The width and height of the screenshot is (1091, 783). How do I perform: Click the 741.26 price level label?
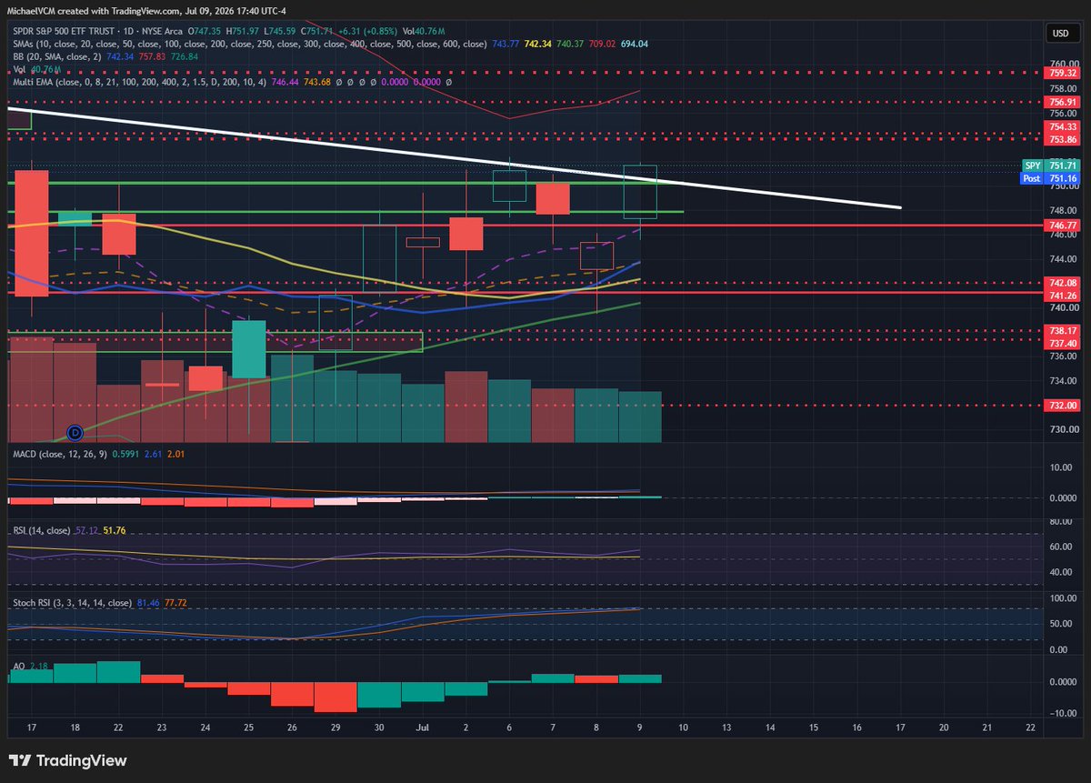click(x=1063, y=296)
